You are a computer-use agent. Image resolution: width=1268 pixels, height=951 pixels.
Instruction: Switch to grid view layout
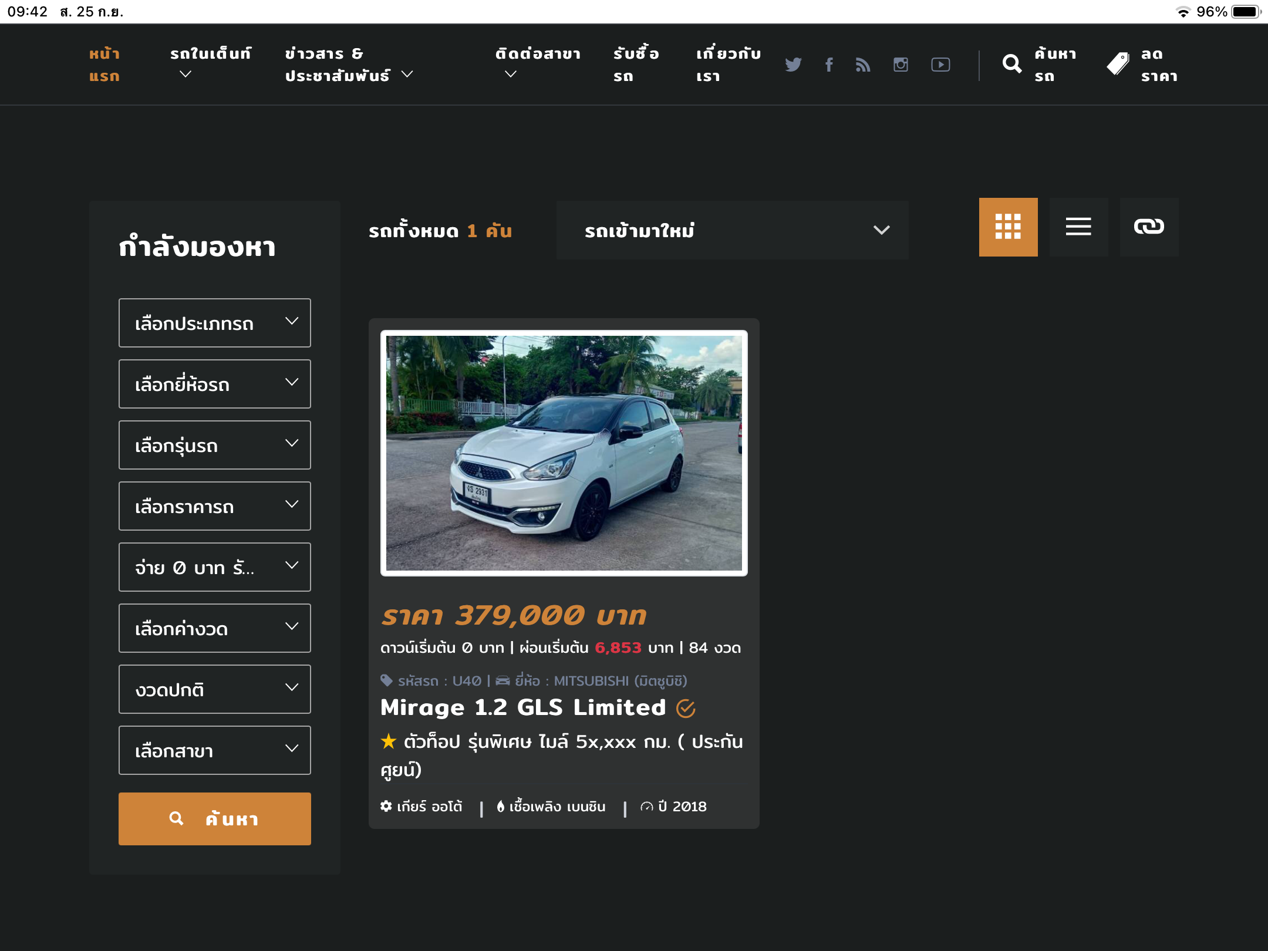click(x=1008, y=227)
